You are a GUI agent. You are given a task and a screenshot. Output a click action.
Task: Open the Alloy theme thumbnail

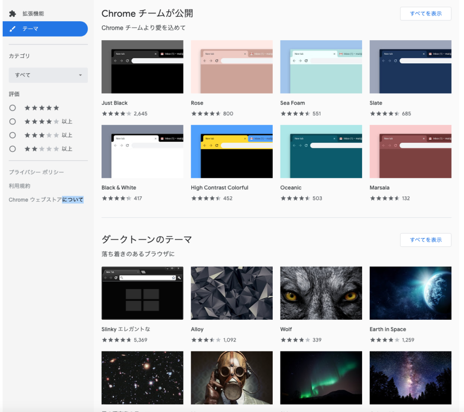tap(232, 293)
